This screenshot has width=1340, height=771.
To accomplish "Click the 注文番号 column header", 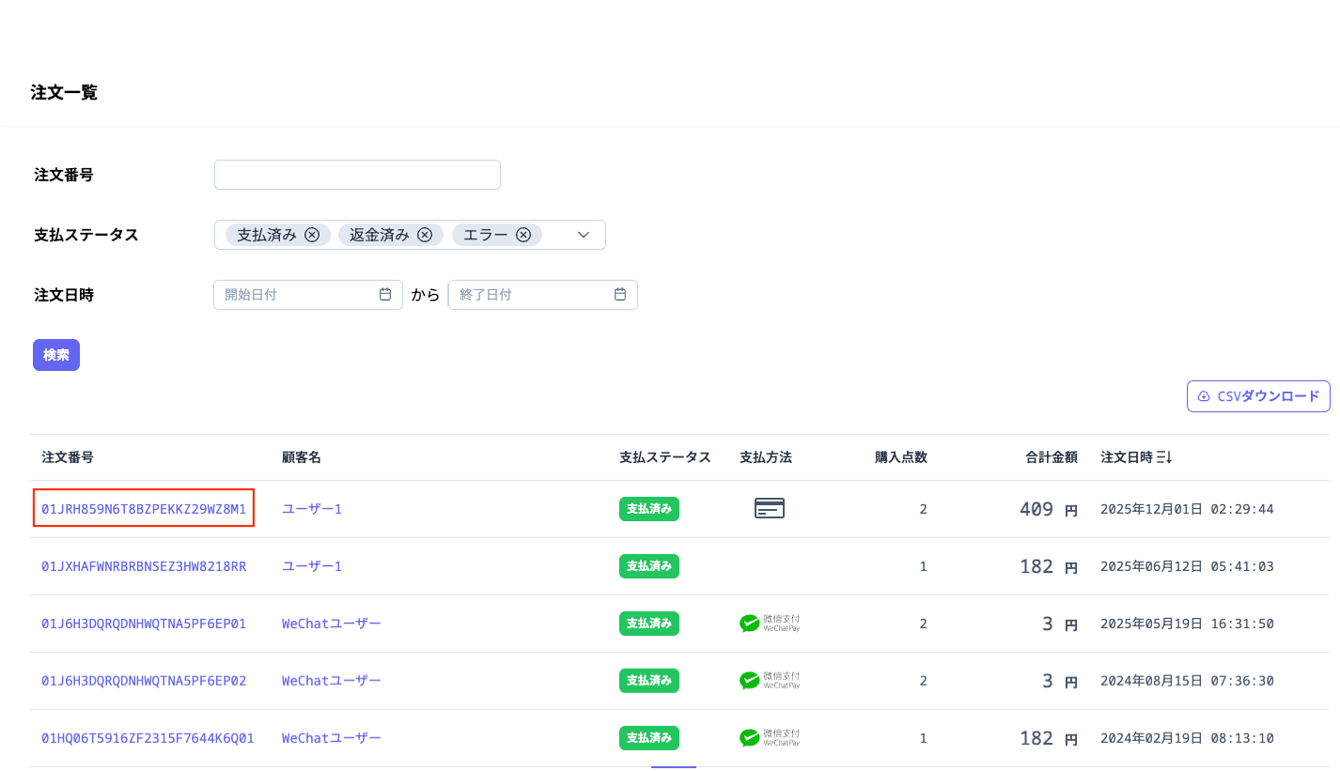I will tap(68, 457).
